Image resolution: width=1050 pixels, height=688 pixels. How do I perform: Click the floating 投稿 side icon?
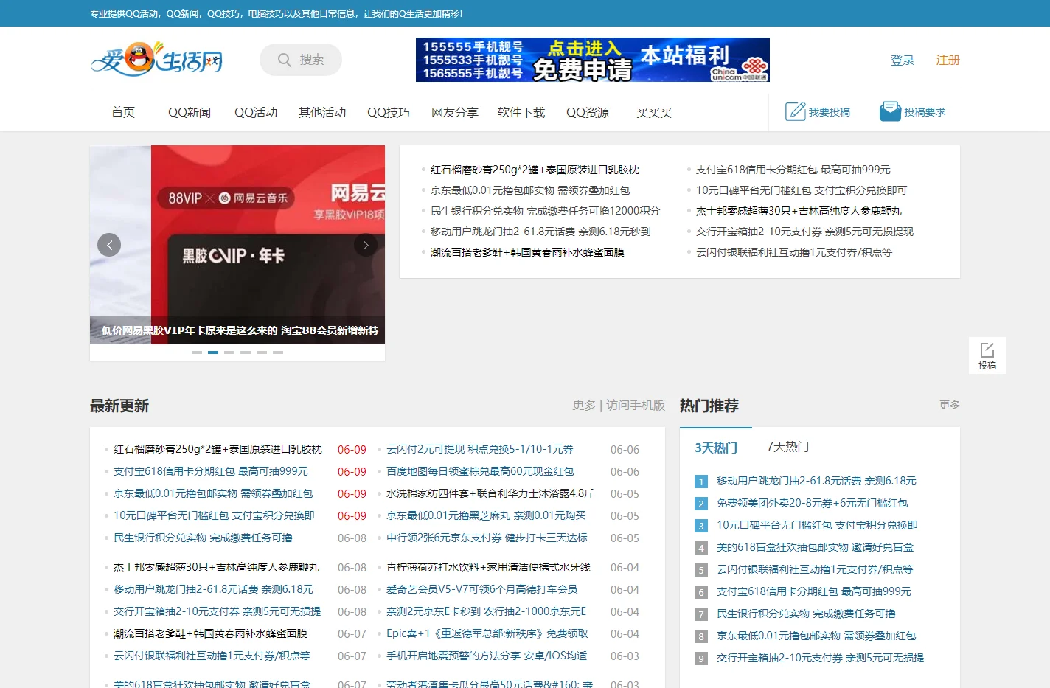point(987,355)
